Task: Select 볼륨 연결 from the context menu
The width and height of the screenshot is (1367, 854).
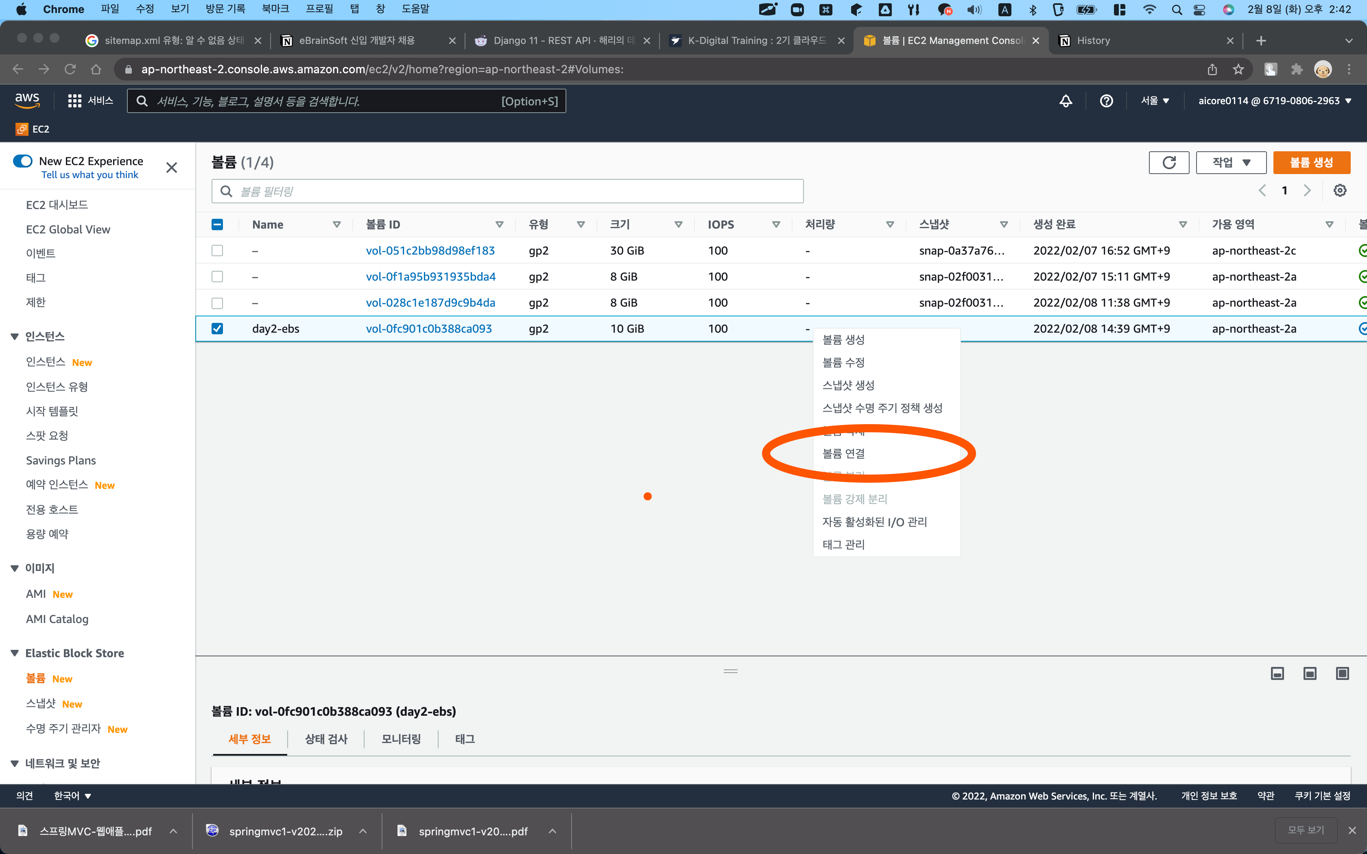Action: (843, 453)
